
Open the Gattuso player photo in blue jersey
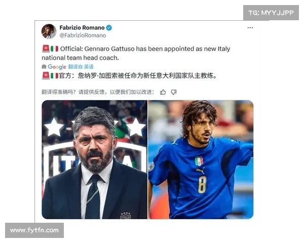[x=201, y=159]
